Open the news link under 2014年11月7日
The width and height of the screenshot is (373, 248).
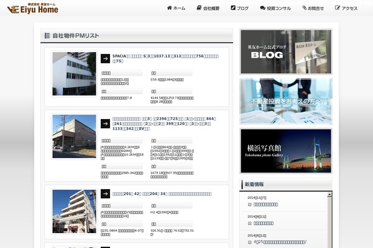pyautogui.click(x=265, y=205)
